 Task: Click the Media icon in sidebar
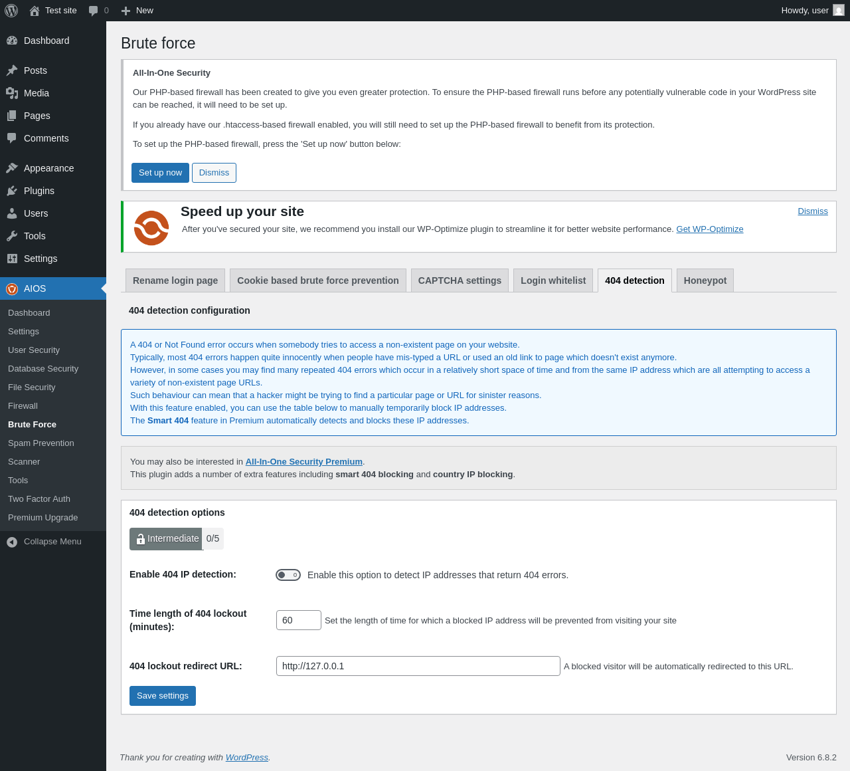click(x=12, y=93)
